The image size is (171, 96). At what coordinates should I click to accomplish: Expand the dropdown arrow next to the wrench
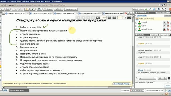pos(165,9)
